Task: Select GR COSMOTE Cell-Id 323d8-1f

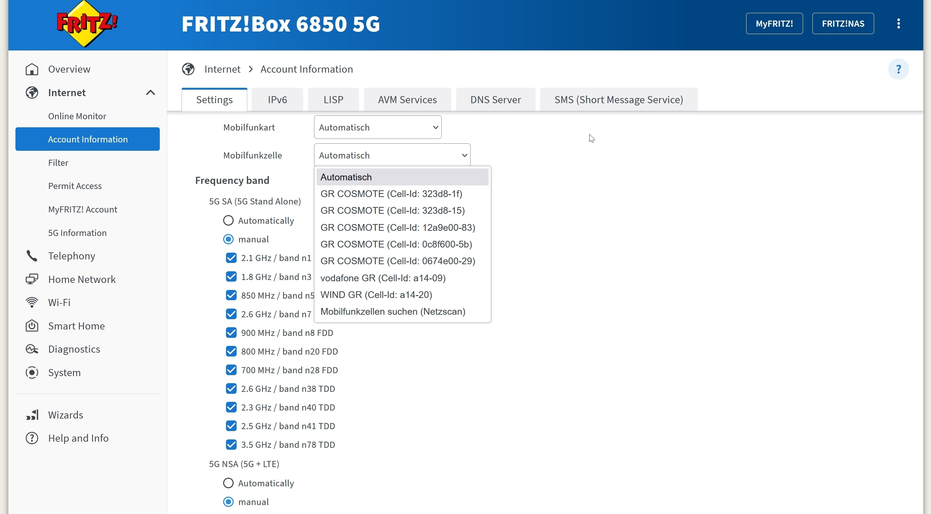Action: pyautogui.click(x=402, y=194)
